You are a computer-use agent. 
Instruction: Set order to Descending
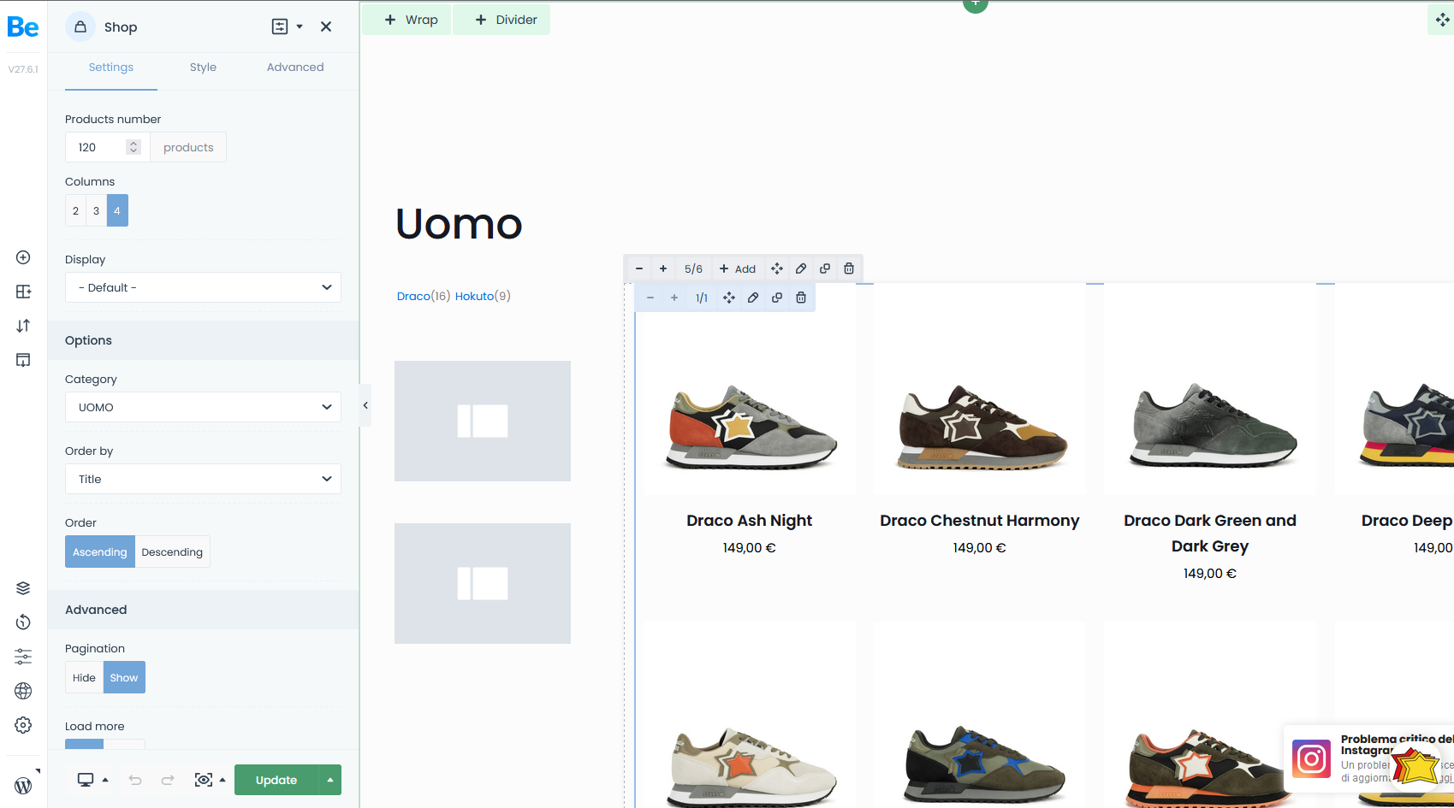[172, 551]
